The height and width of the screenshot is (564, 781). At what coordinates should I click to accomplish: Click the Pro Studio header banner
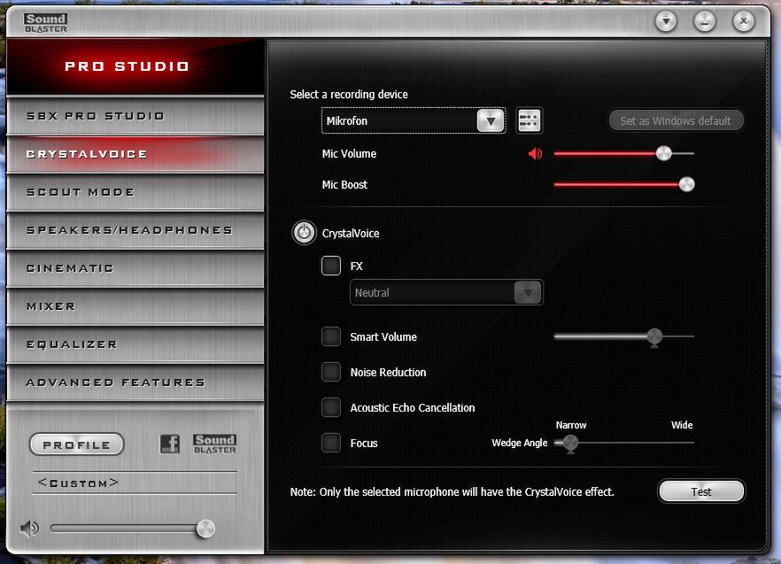(135, 66)
